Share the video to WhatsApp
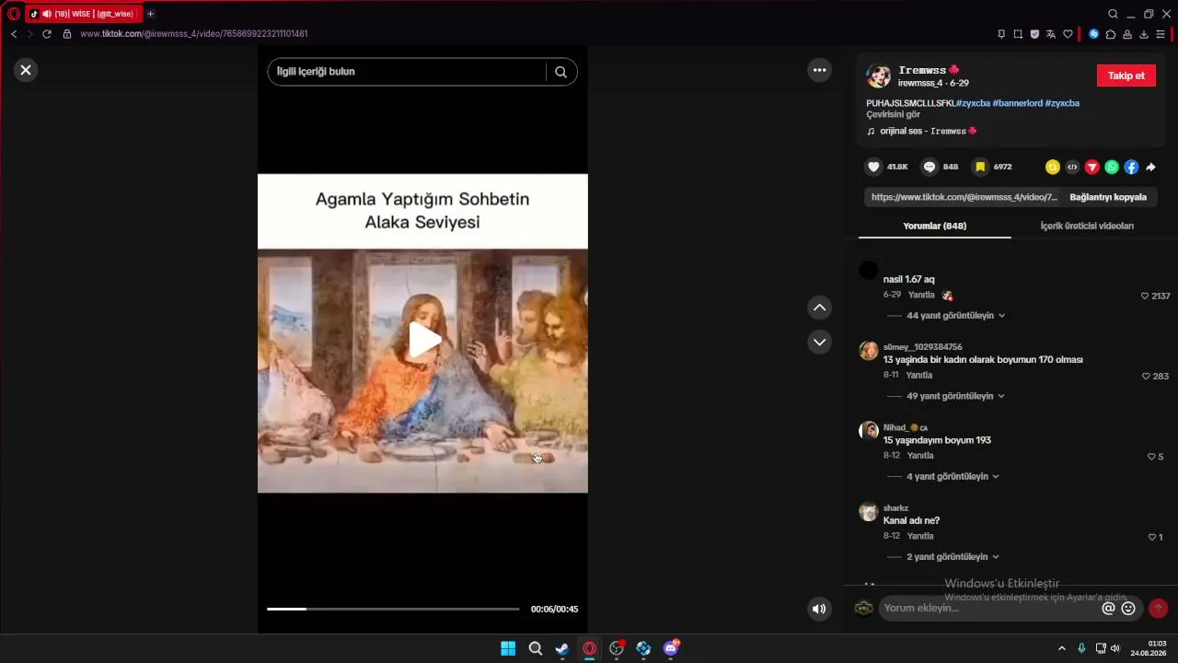 click(1112, 167)
